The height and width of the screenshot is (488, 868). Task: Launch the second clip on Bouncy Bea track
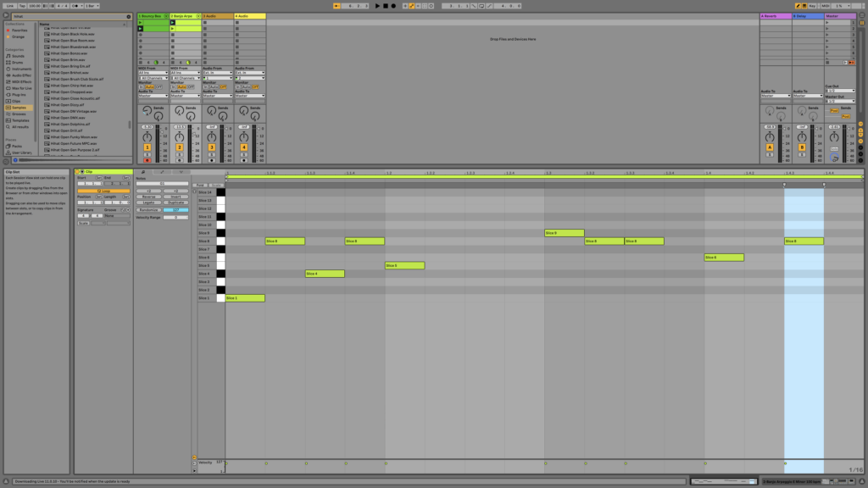(x=141, y=28)
